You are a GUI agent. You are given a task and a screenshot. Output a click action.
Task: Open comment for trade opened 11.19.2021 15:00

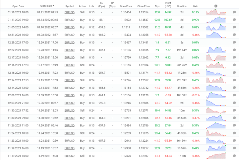point(234,156)
